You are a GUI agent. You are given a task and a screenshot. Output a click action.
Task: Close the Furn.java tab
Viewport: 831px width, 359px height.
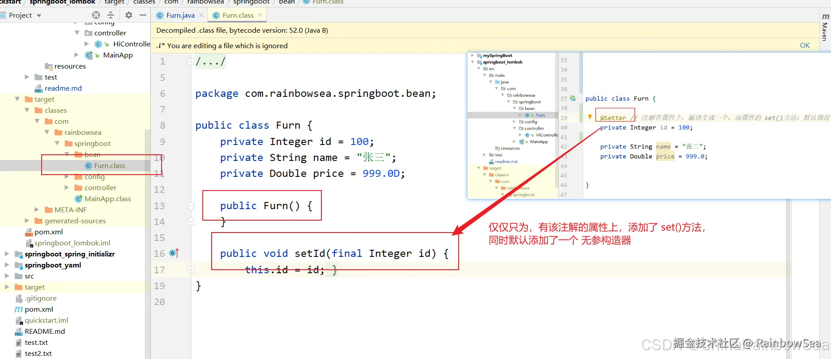click(201, 15)
